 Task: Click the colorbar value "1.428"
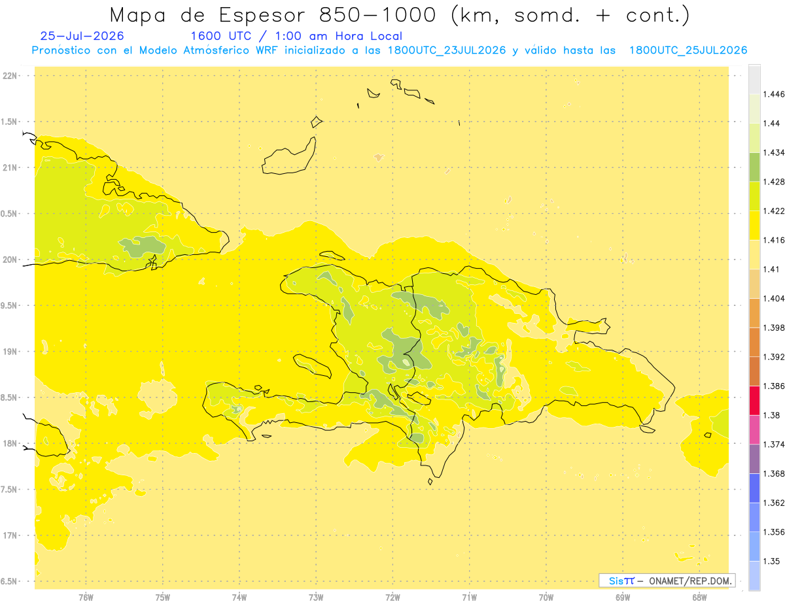click(x=774, y=182)
